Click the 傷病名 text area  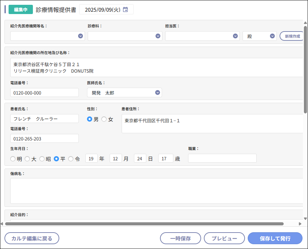[x=157, y=191]
